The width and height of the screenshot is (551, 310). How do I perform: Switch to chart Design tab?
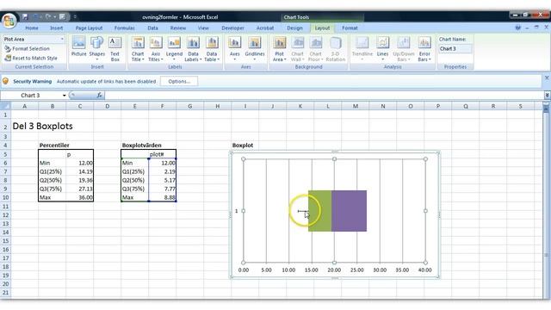click(294, 28)
